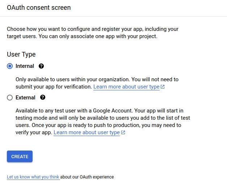Click the external-link icon under the External description
The height and width of the screenshot is (193, 227).
coord(123,133)
